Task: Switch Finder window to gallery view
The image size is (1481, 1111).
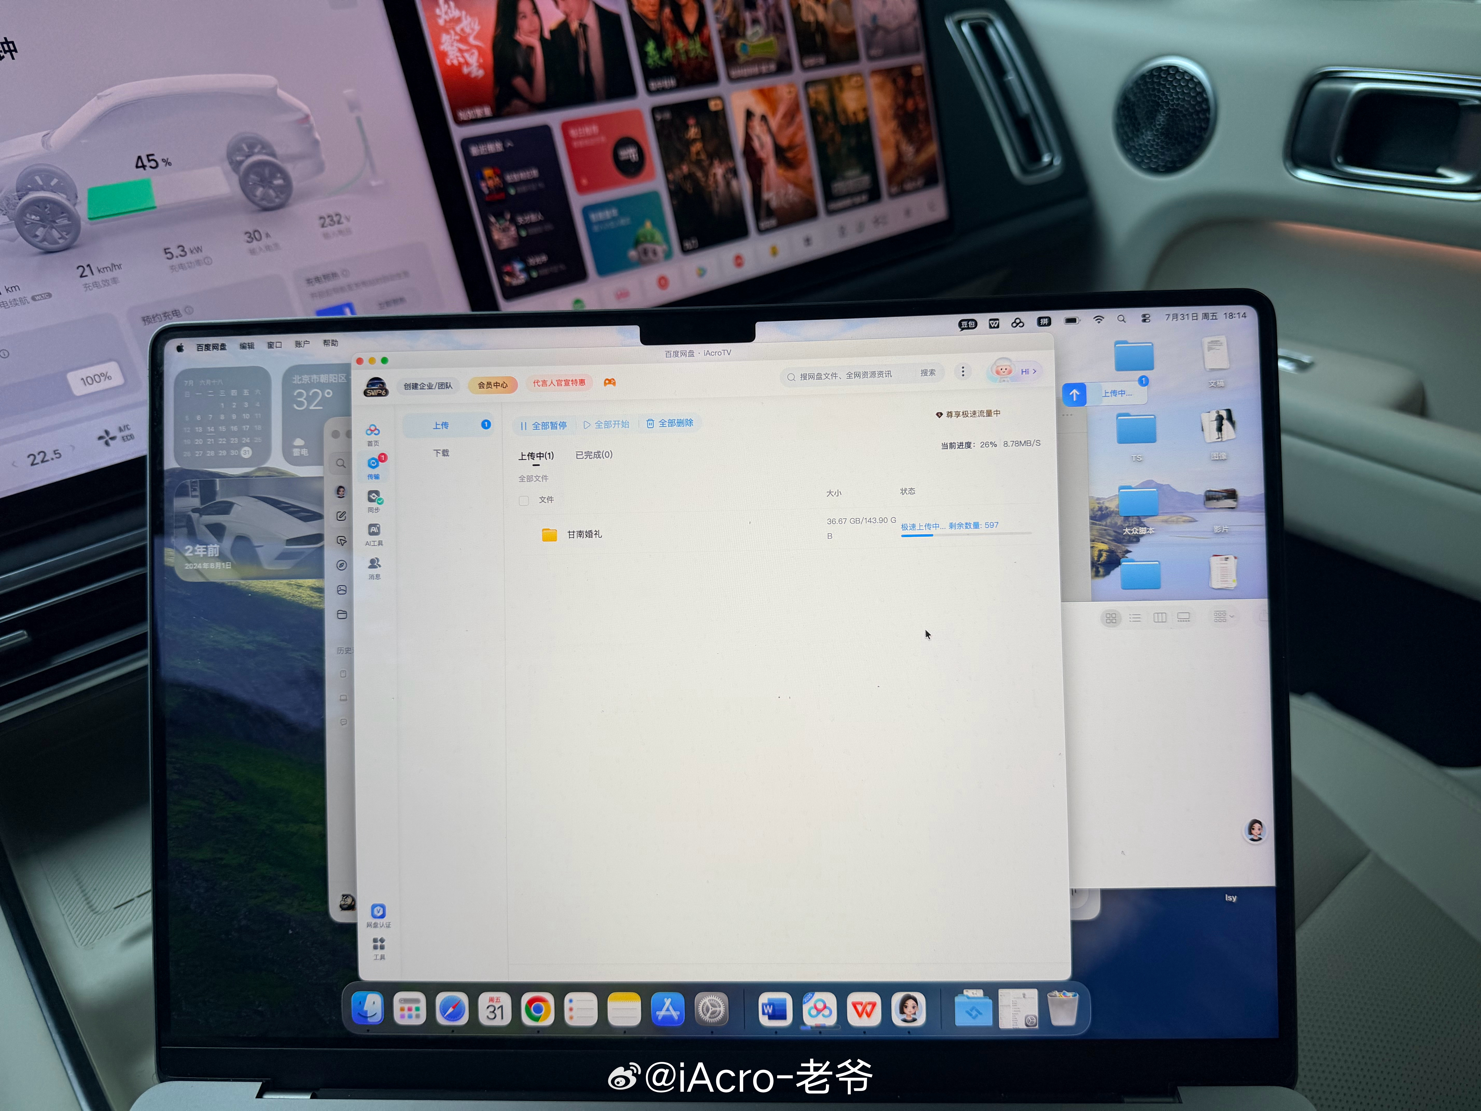Action: [x=1184, y=617]
